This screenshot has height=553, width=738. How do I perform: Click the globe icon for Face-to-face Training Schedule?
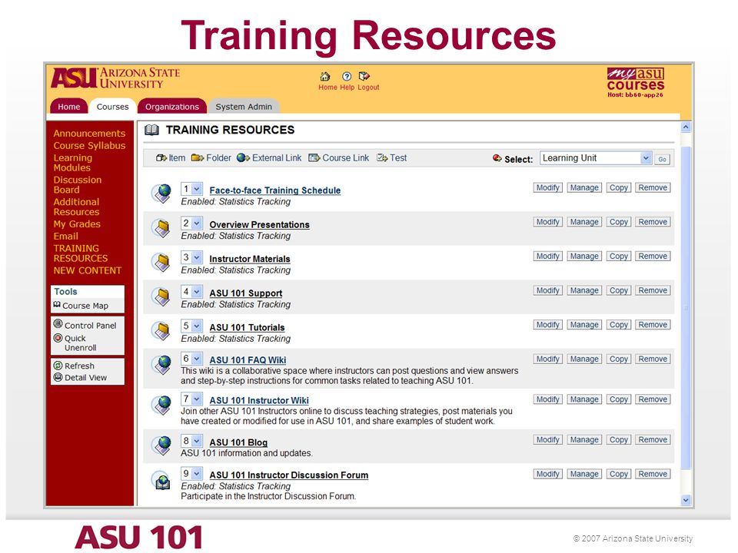point(162,194)
